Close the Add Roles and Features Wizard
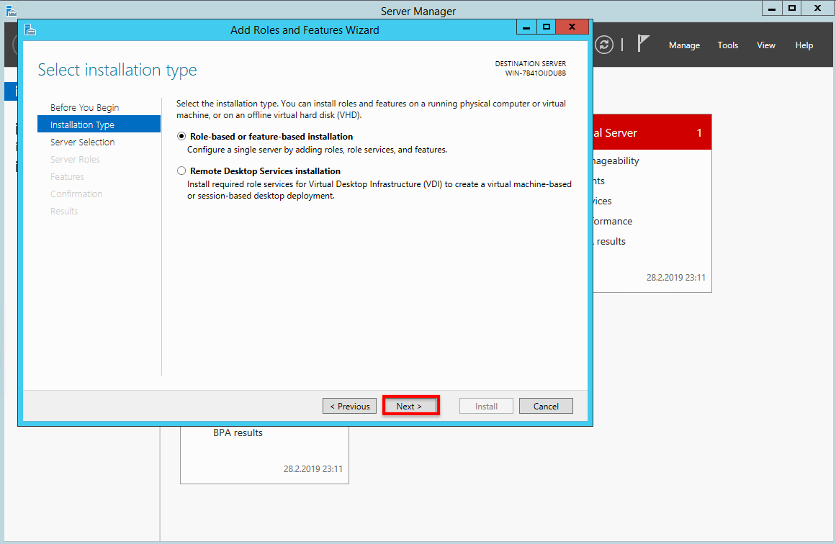 [572, 27]
